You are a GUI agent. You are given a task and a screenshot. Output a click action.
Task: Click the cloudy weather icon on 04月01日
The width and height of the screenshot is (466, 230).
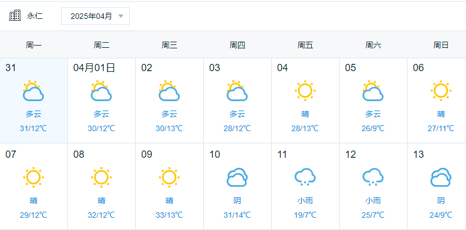[x=101, y=91]
